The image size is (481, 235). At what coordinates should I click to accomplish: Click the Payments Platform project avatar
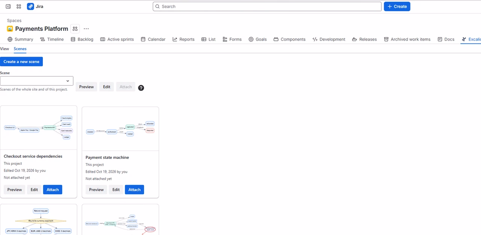tap(10, 29)
